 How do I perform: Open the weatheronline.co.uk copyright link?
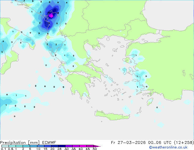[168, 147]
